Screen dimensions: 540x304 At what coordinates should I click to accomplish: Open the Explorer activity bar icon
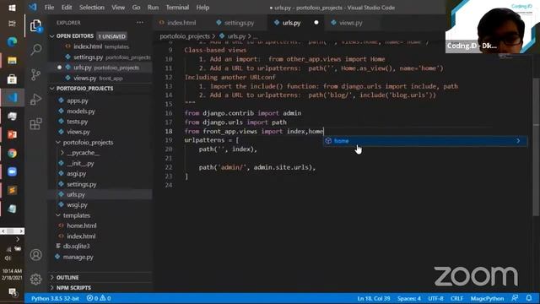[35, 25]
